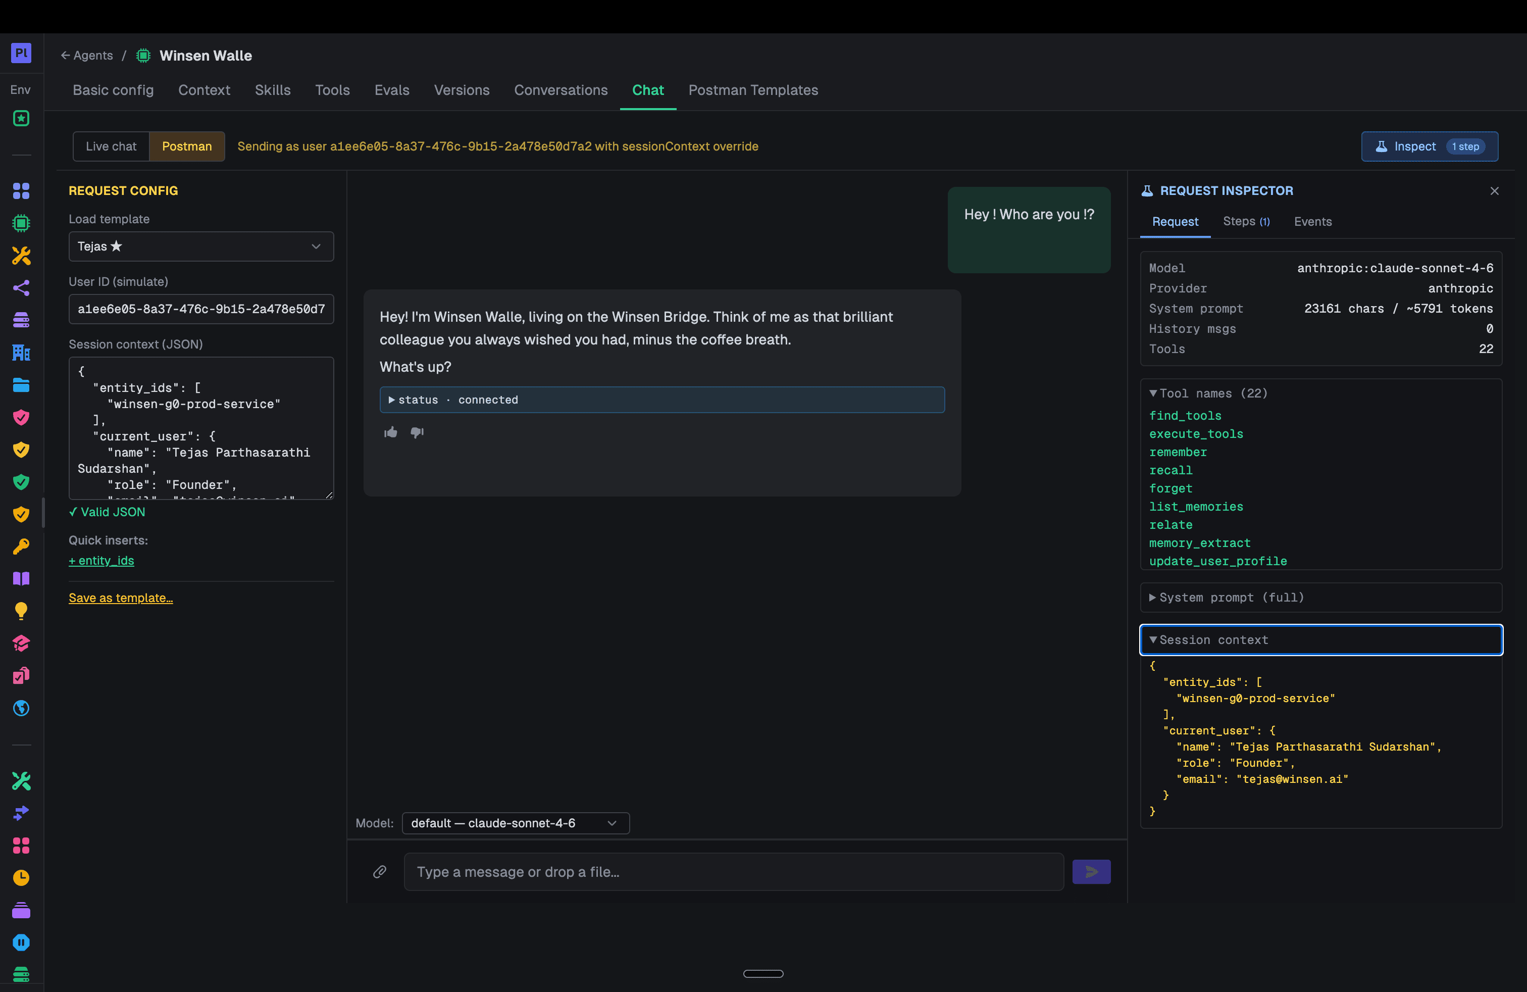Open the Conversations tab

[x=561, y=90]
